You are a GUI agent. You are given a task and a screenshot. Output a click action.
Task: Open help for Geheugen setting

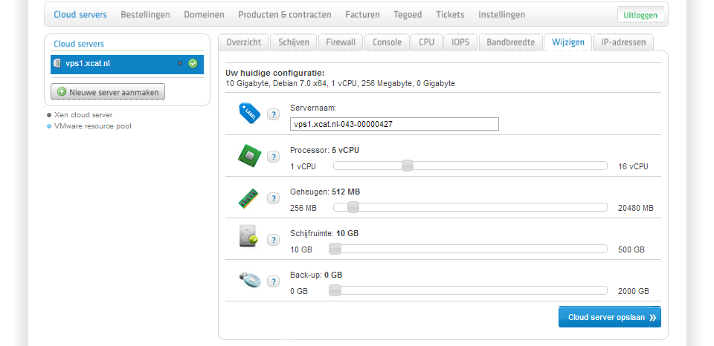coord(273,198)
